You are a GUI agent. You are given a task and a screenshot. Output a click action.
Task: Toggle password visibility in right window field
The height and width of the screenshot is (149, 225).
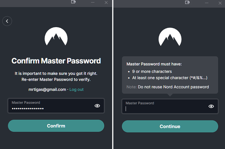click(x=211, y=106)
